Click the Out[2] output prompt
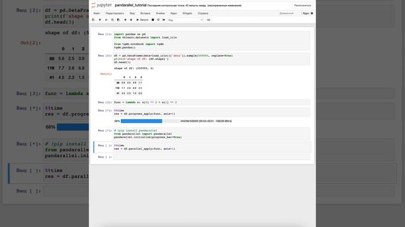 click(106, 74)
